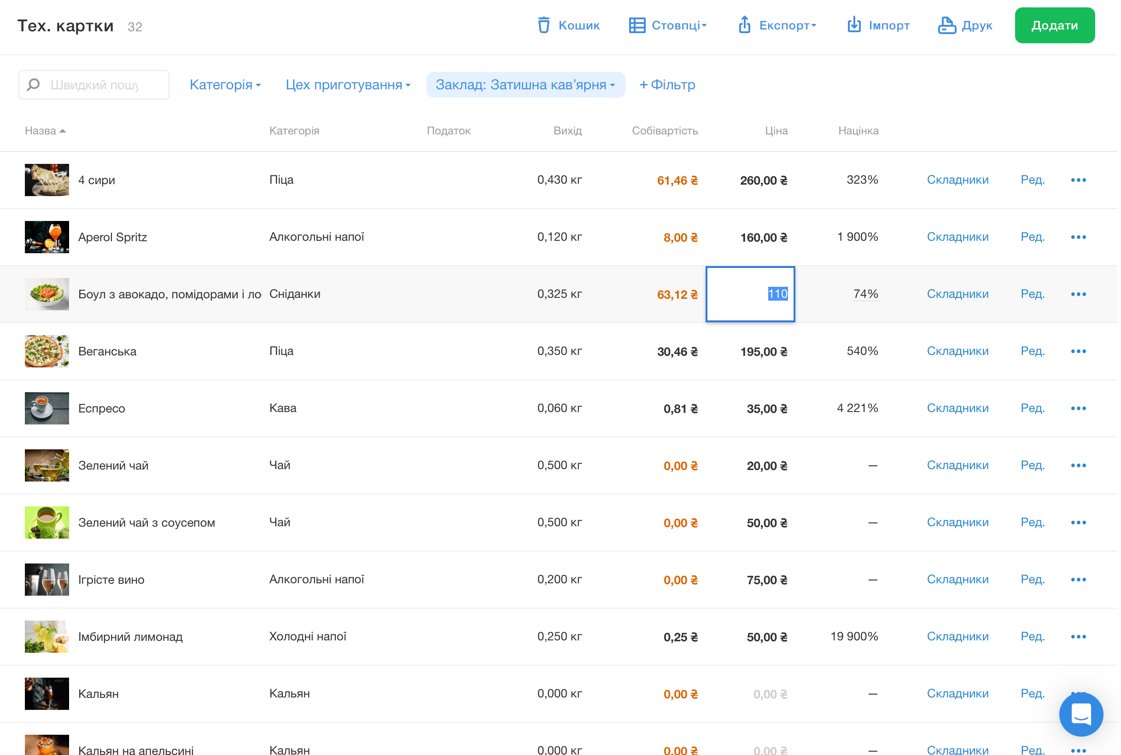Image resolution: width=1121 pixels, height=755 pixels.
Task: Open three-dots menu for 4 сири row
Action: coord(1078,180)
